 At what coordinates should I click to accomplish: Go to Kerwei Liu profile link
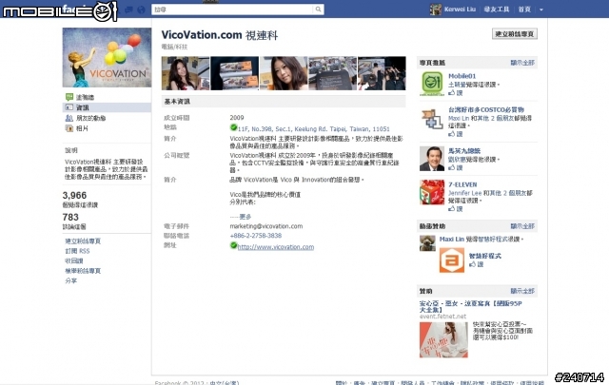tap(460, 10)
